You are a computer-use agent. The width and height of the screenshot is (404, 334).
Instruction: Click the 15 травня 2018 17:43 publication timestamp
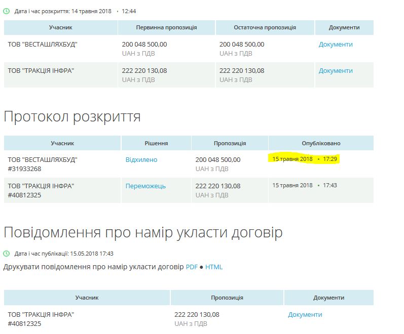tap(304, 185)
